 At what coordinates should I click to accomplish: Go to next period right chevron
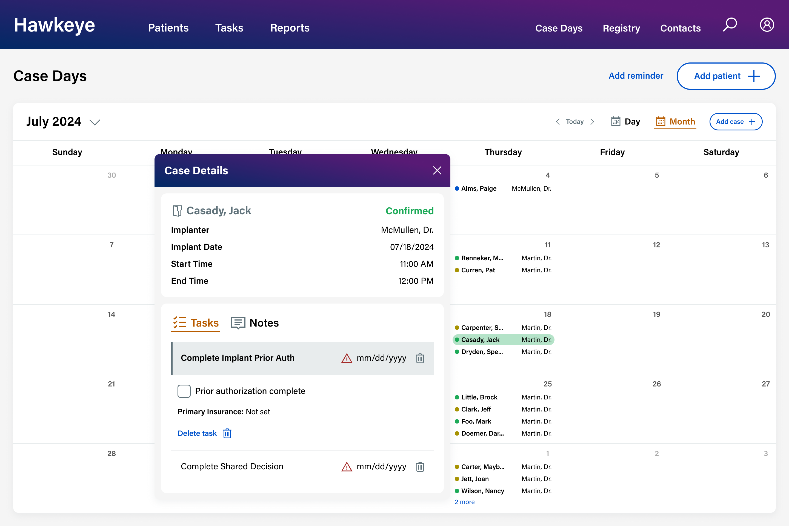click(x=592, y=122)
